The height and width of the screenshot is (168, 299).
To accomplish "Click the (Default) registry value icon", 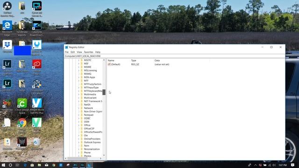I will coord(109,64).
